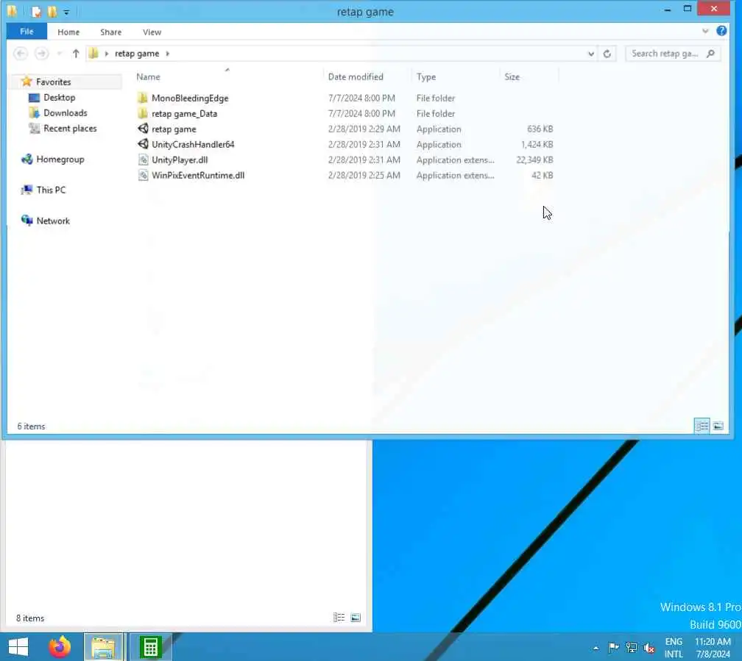
Task: Open the address bar history dropdown
Action: (x=591, y=54)
